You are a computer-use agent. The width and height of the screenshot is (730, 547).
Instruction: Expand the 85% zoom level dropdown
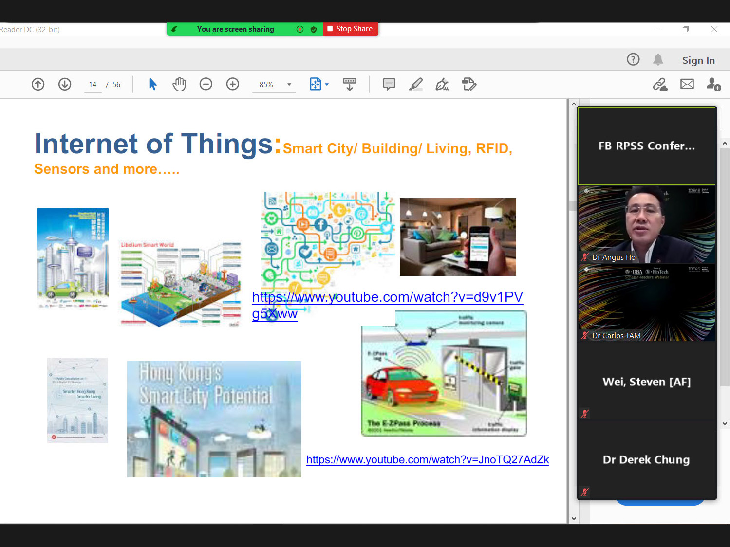click(289, 84)
